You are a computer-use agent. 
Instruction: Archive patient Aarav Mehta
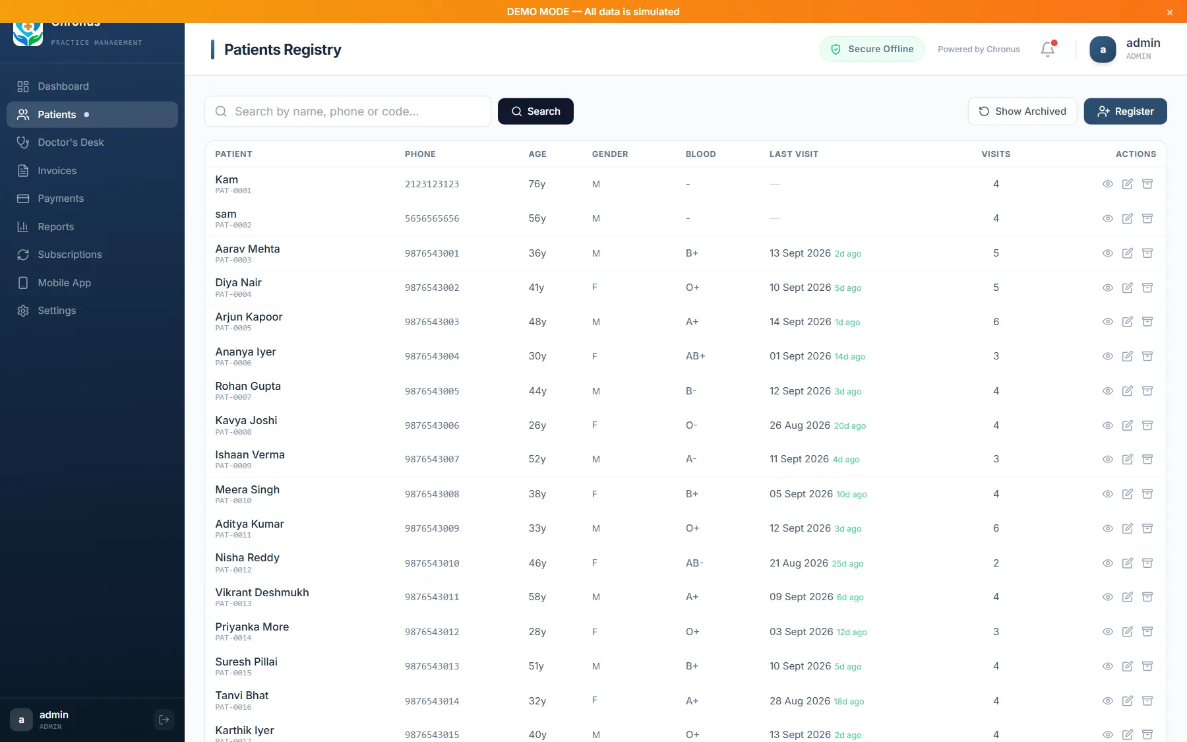click(1147, 253)
